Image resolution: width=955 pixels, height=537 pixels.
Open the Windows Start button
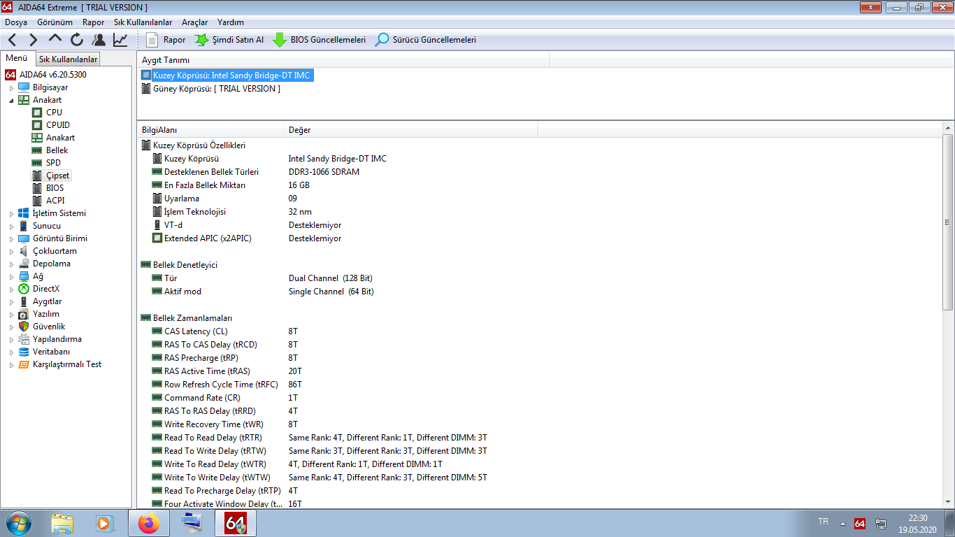18,523
